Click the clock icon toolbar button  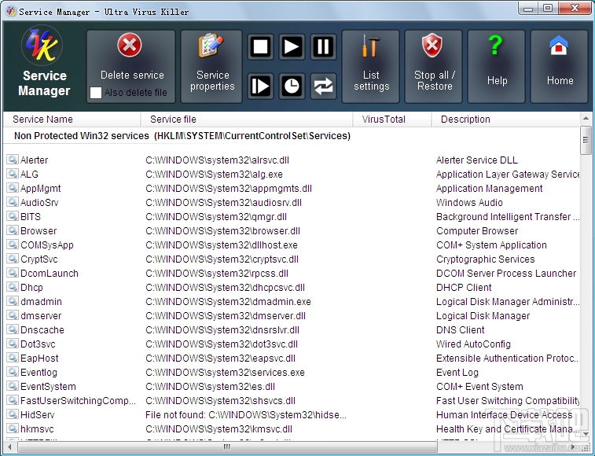(x=292, y=86)
